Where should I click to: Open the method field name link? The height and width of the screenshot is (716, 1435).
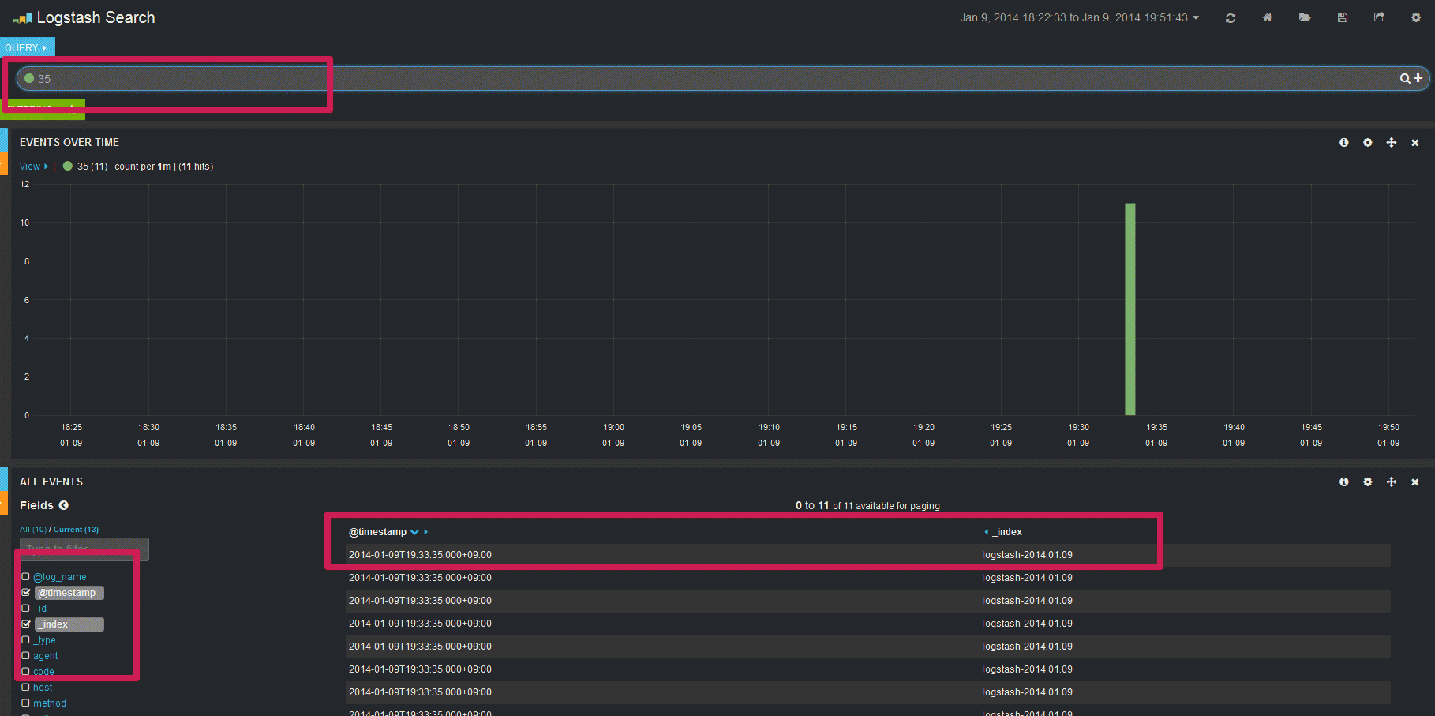[50, 703]
